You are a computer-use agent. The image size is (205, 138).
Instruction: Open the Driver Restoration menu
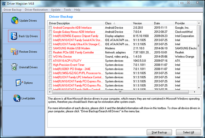tap(36, 10)
